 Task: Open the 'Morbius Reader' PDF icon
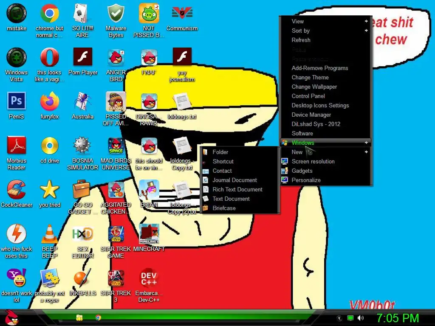point(17,145)
